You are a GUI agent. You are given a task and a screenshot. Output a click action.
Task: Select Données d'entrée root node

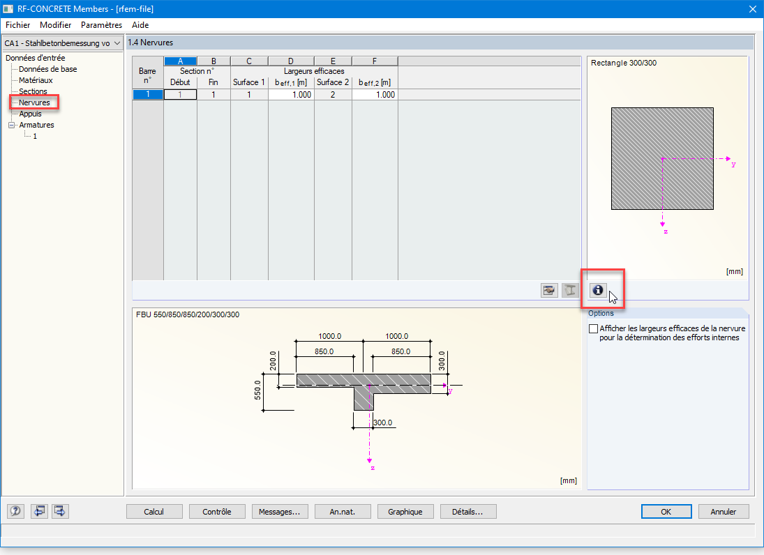(35, 58)
